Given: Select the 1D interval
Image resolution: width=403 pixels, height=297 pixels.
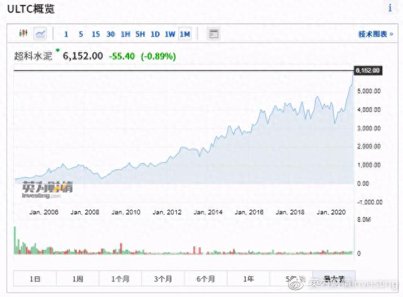Looking at the screenshot, I should click(x=155, y=34).
